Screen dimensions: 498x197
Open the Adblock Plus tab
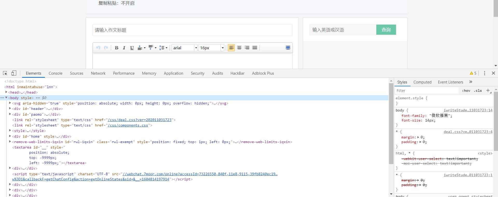[x=263, y=73]
